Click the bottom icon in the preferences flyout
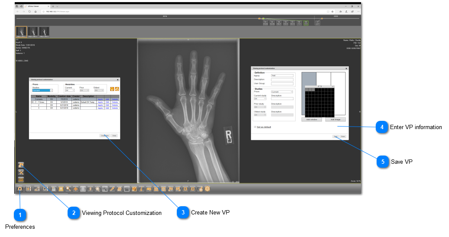 pos(21,180)
